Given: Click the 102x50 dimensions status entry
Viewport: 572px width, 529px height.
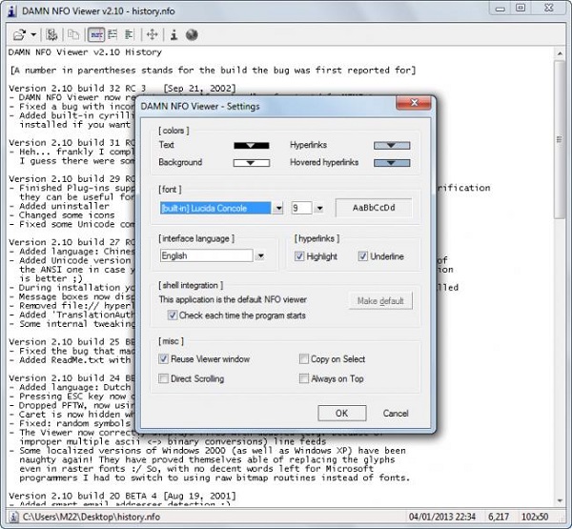Looking at the screenshot, I should click(535, 517).
